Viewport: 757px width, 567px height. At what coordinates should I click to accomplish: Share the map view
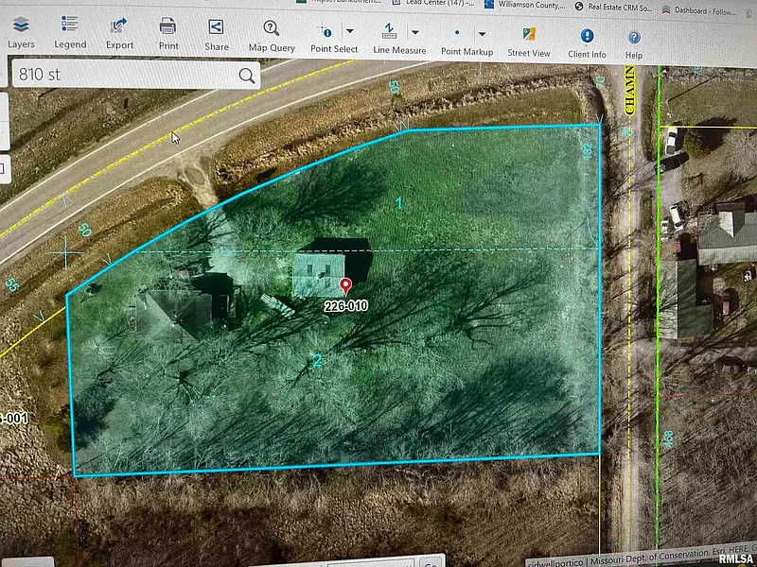point(216,33)
